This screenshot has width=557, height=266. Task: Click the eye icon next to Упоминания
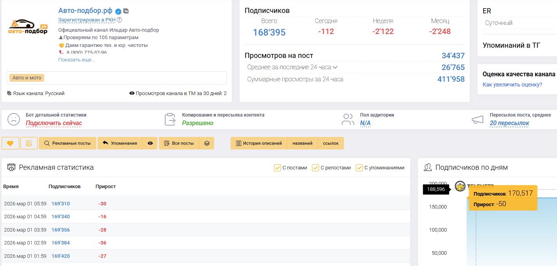[150, 143]
